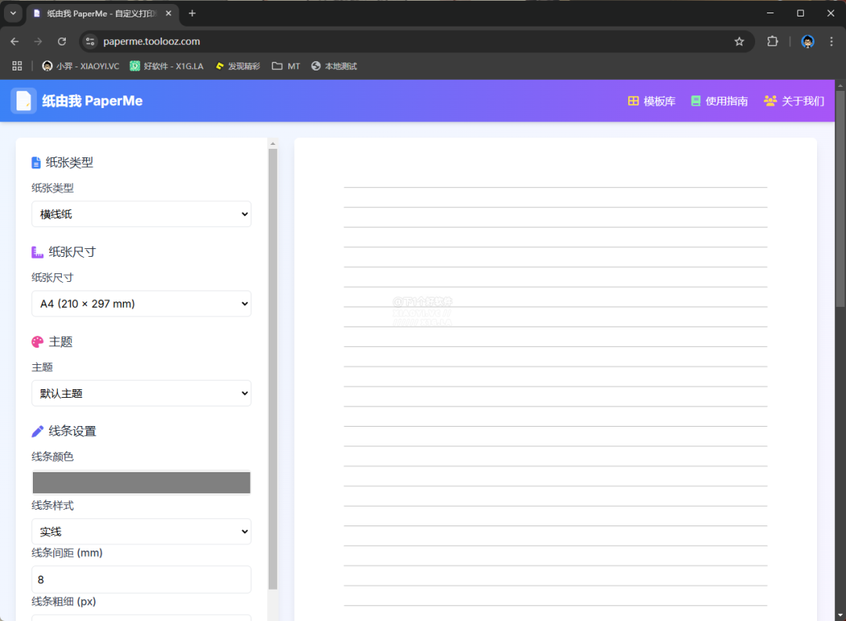This screenshot has width=846, height=621.
Task: Select the 纸由我 PaperMe browser tab
Action: tap(102, 13)
